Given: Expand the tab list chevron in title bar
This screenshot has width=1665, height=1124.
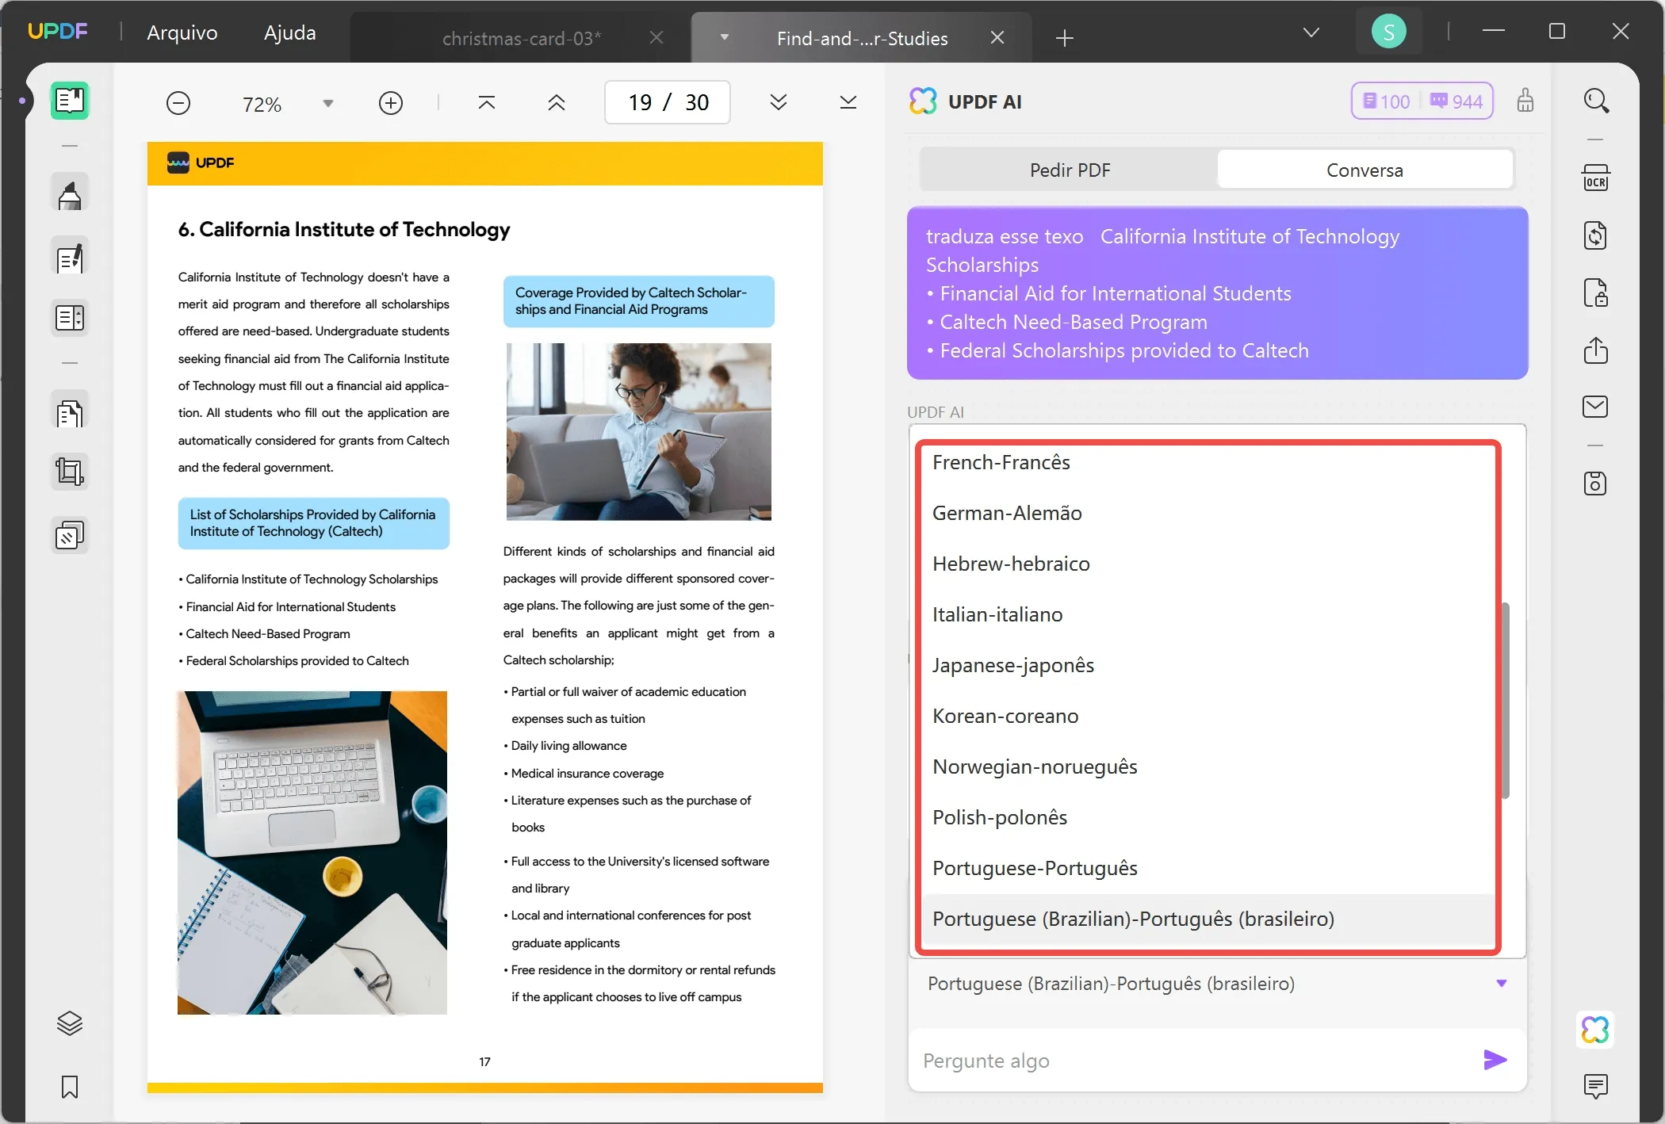Looking at the screenshot, I should [x=1311, y=32].
